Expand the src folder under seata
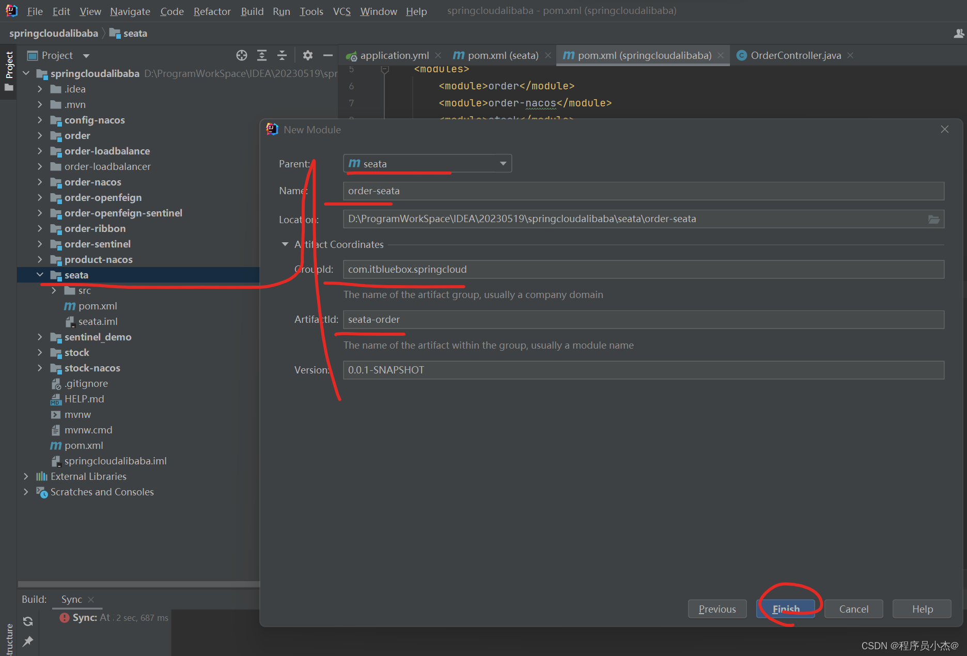This screenshot has height=656, width=967. pyautogui.click(x=54, y=290)
